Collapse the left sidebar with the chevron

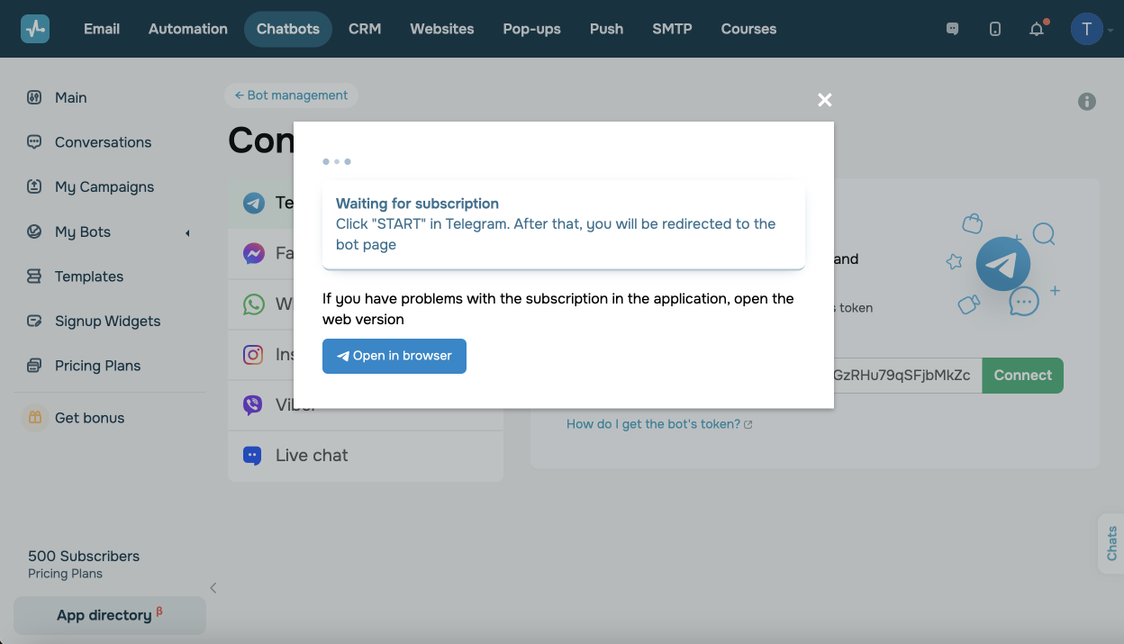(x=213, y=588)
